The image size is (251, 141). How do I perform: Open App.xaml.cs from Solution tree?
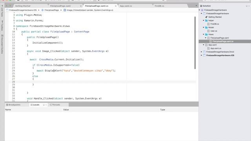click(x=216, y=48)
